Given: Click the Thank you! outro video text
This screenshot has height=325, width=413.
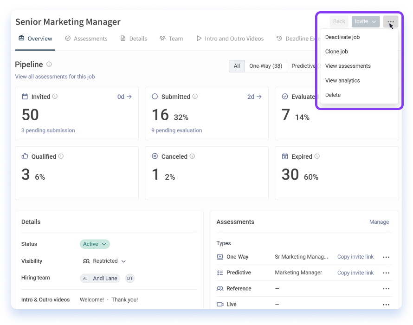Looking at the screenshot, I should click(124, 299).
